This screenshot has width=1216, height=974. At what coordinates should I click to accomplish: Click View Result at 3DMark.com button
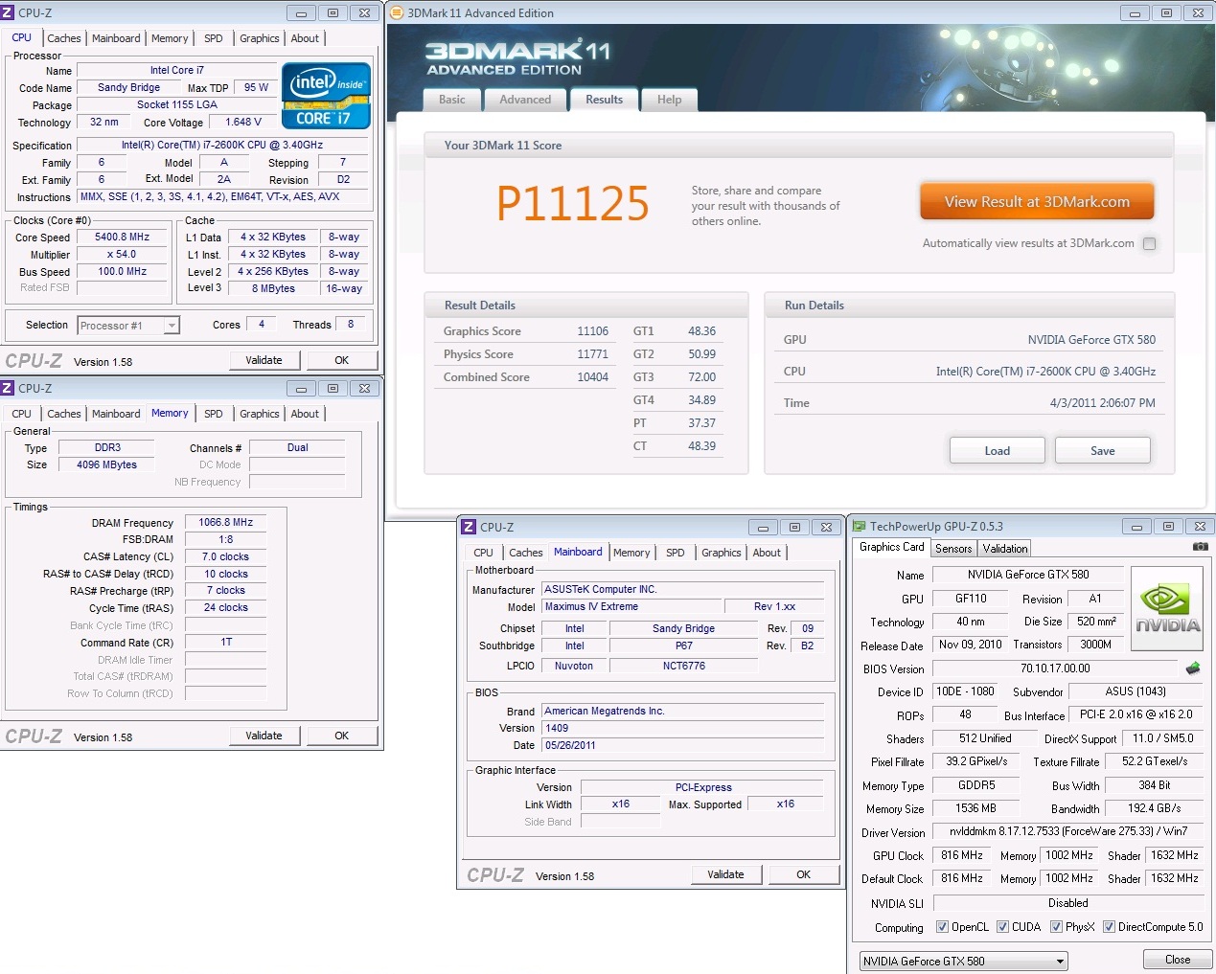click(x=1037, y=202)
